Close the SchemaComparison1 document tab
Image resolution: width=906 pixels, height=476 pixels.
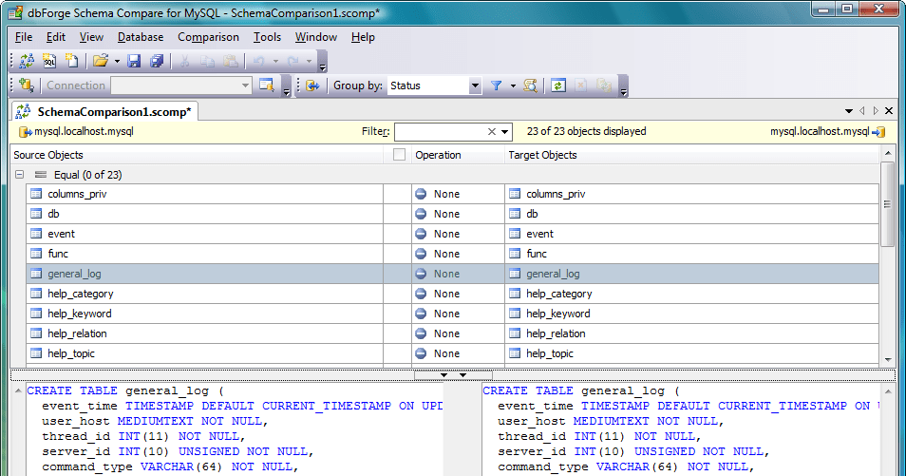[889, 110]
